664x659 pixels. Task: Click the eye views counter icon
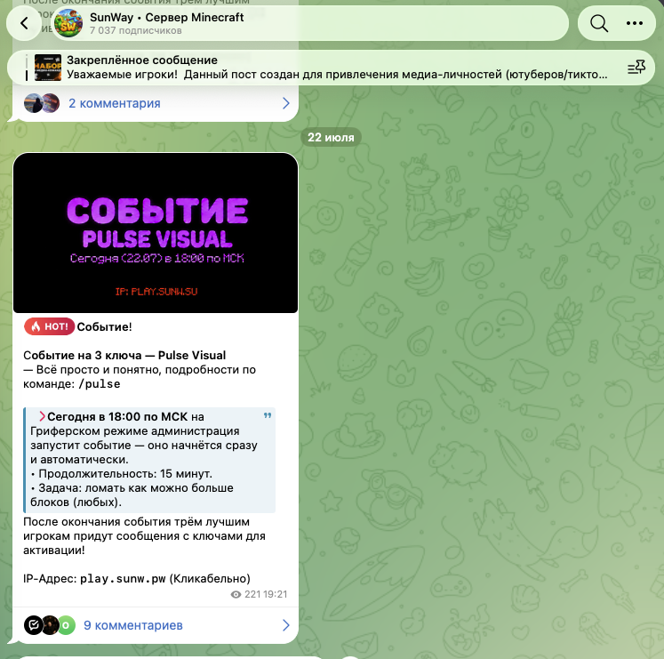pos(236,595)
